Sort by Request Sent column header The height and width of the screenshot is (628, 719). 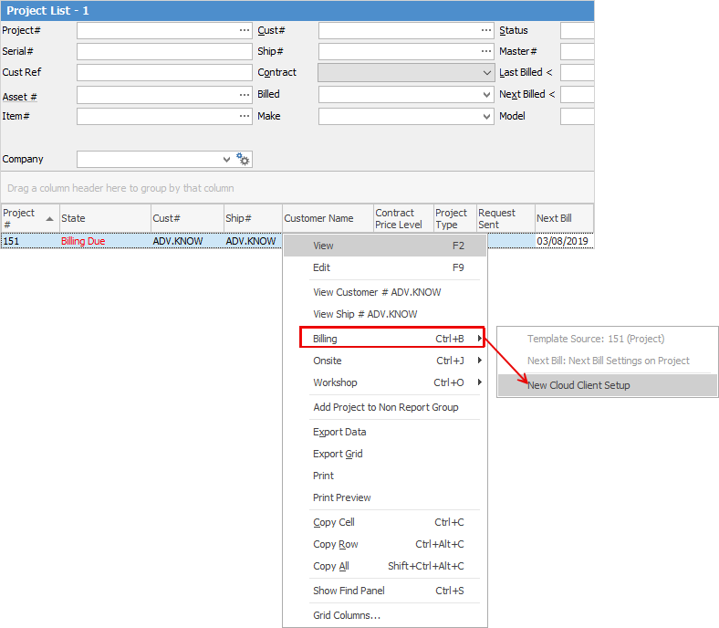coord(505,218)
